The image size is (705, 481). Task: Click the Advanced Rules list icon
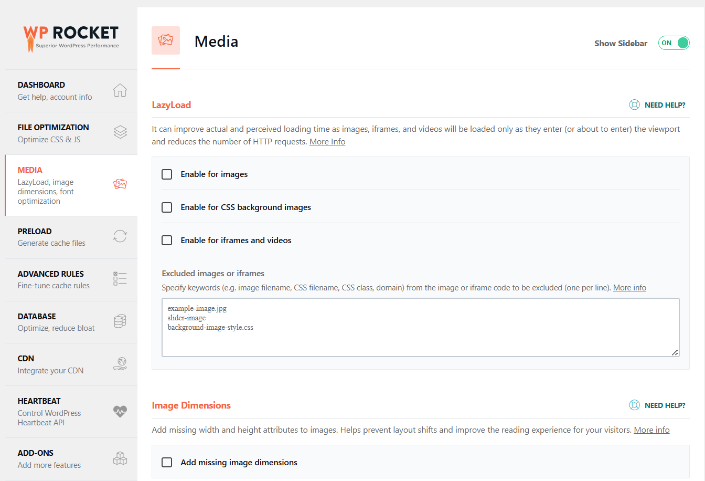pos(120,279)
